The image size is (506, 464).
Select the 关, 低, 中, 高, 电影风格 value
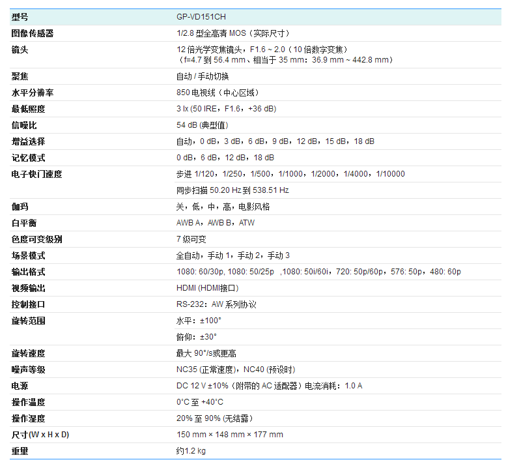coord(223,207)
